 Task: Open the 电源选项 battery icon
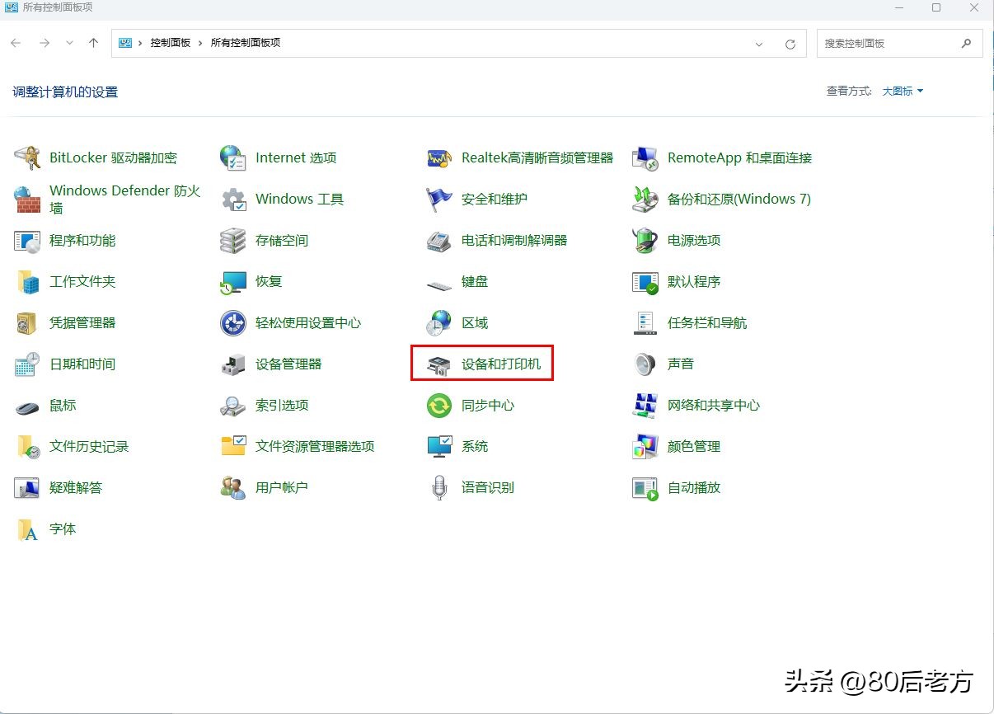tap(645, 240)
